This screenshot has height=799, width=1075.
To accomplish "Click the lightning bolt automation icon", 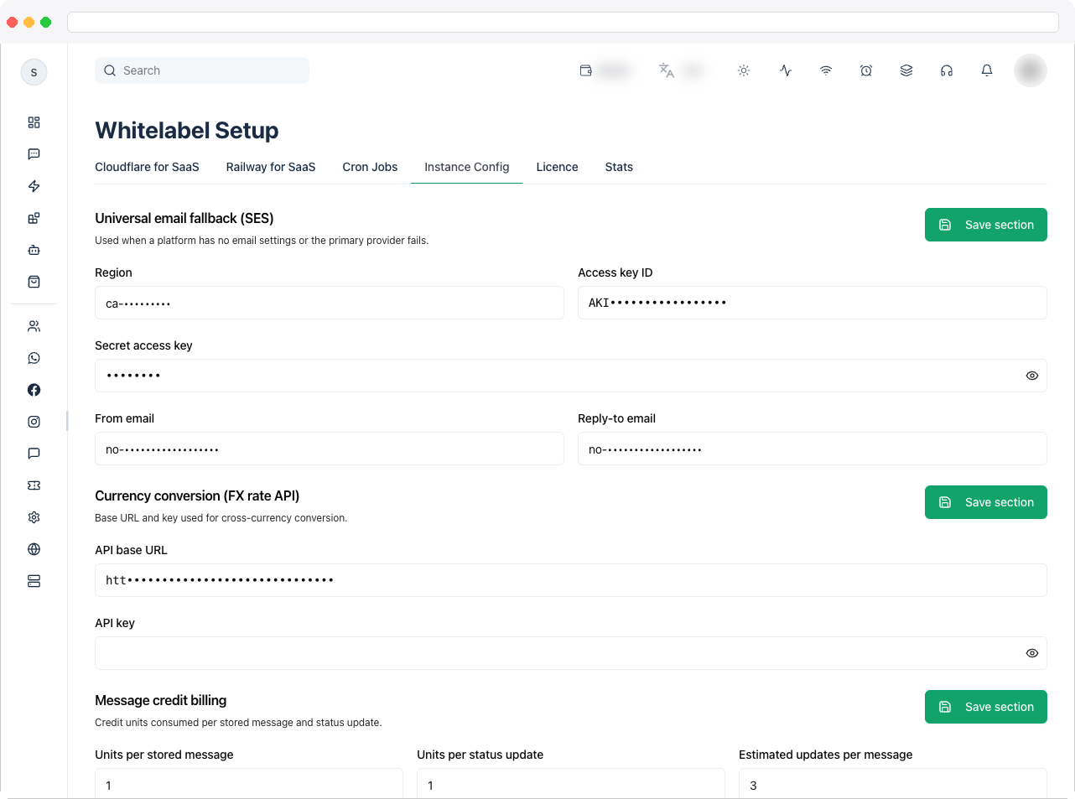I will click(x=34, y=186).
